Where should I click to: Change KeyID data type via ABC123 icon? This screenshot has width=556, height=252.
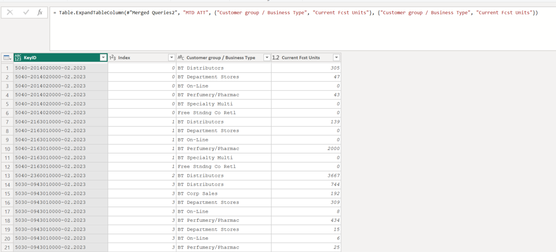18,58
